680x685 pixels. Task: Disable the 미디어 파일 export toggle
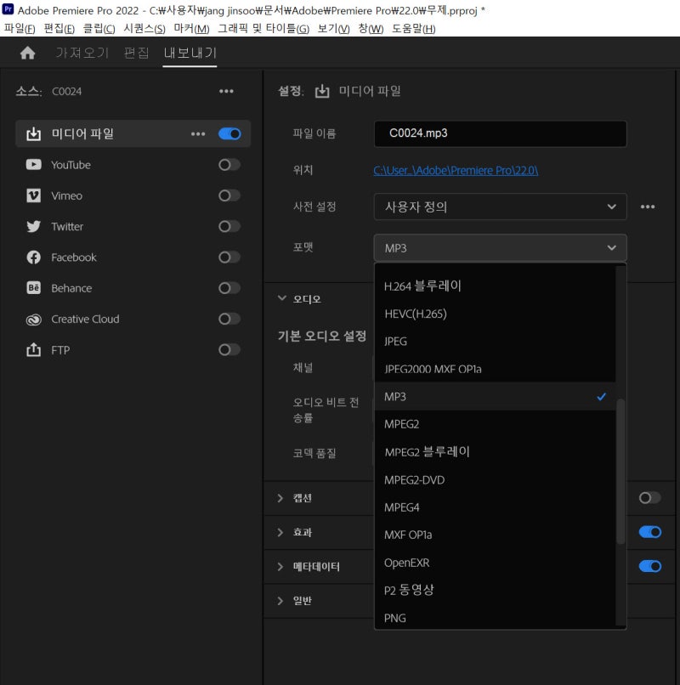(x=229, y=133)
